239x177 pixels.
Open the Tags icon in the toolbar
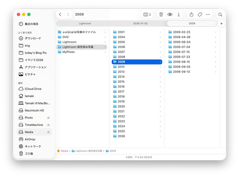pos(200,14)
